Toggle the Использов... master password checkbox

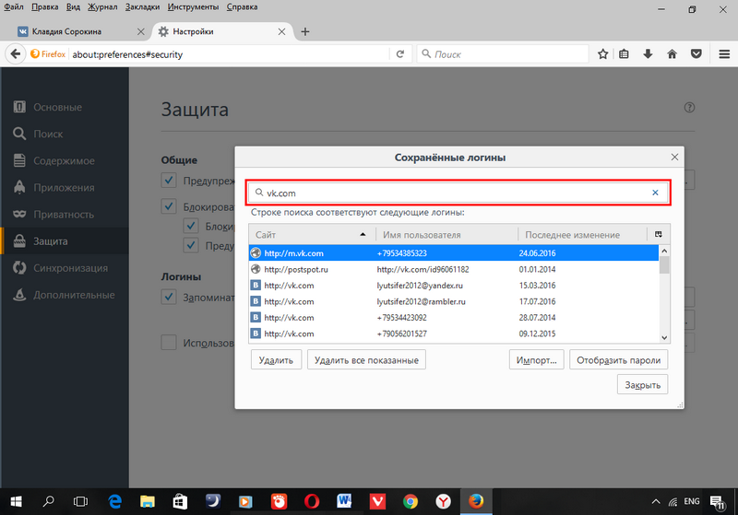pos(169,343)
